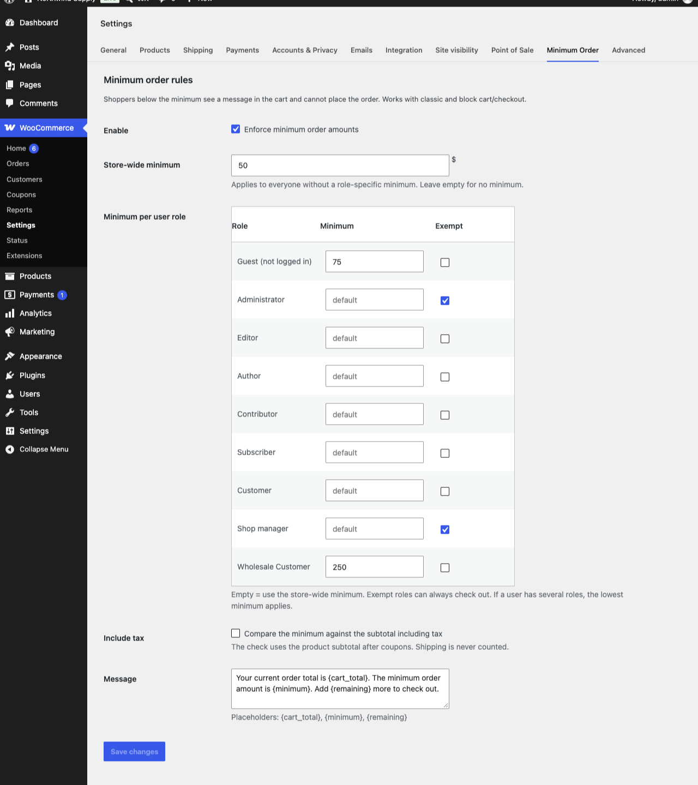Image resolution: width=698 pixels, height=785 pixels.
Task: Switch to the General settings tab
Action: click(x=113, y=50)
